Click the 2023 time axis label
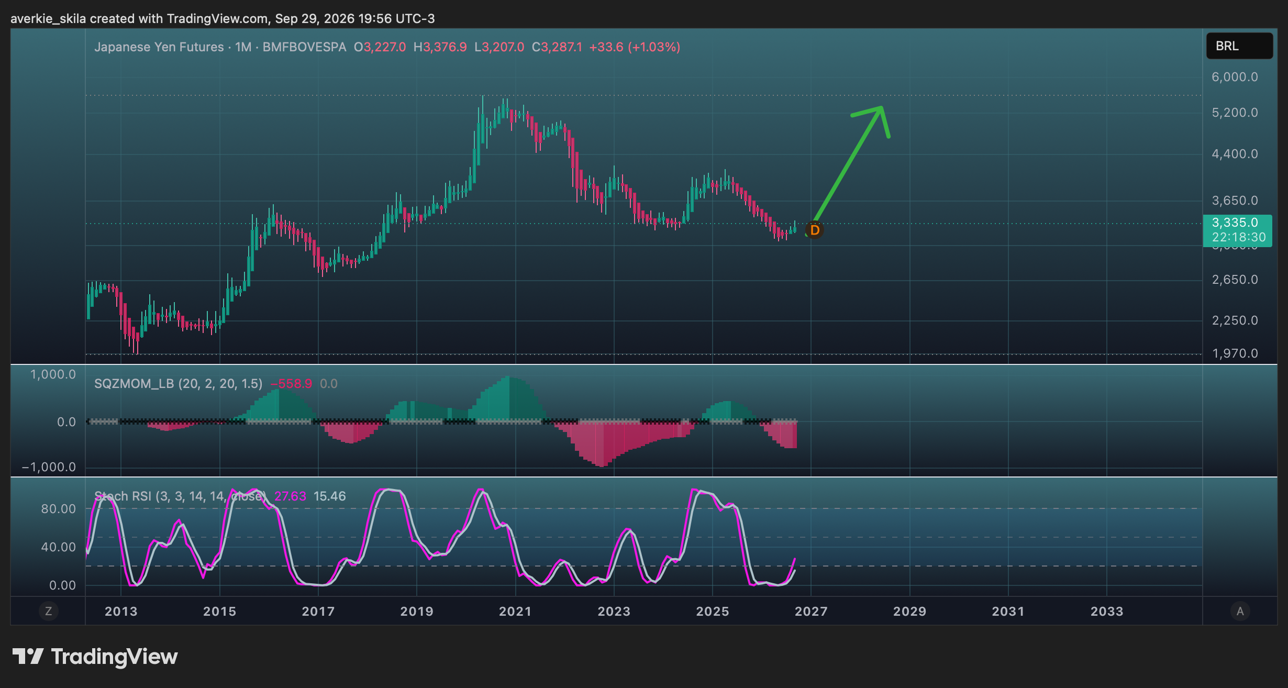Screen dimensions: 1288x688 click(614, 612)
